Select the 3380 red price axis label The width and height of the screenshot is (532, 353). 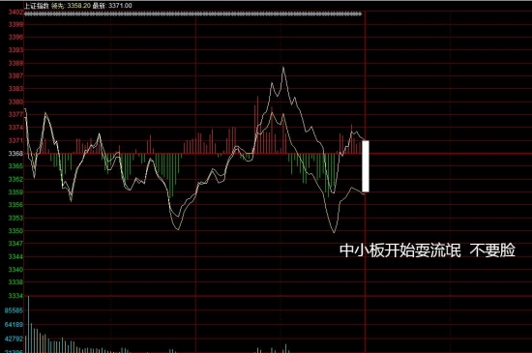coord(15,102)
